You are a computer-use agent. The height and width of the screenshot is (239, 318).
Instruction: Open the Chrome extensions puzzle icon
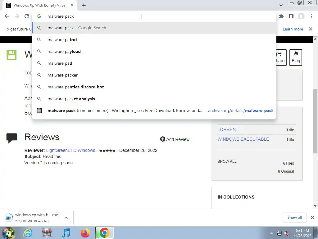pos(281,16)
